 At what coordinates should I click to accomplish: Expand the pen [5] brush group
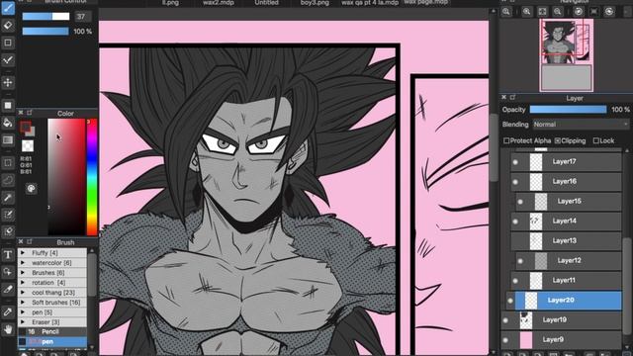point(23,312)
